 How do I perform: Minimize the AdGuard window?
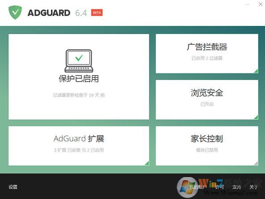point(248,4)
